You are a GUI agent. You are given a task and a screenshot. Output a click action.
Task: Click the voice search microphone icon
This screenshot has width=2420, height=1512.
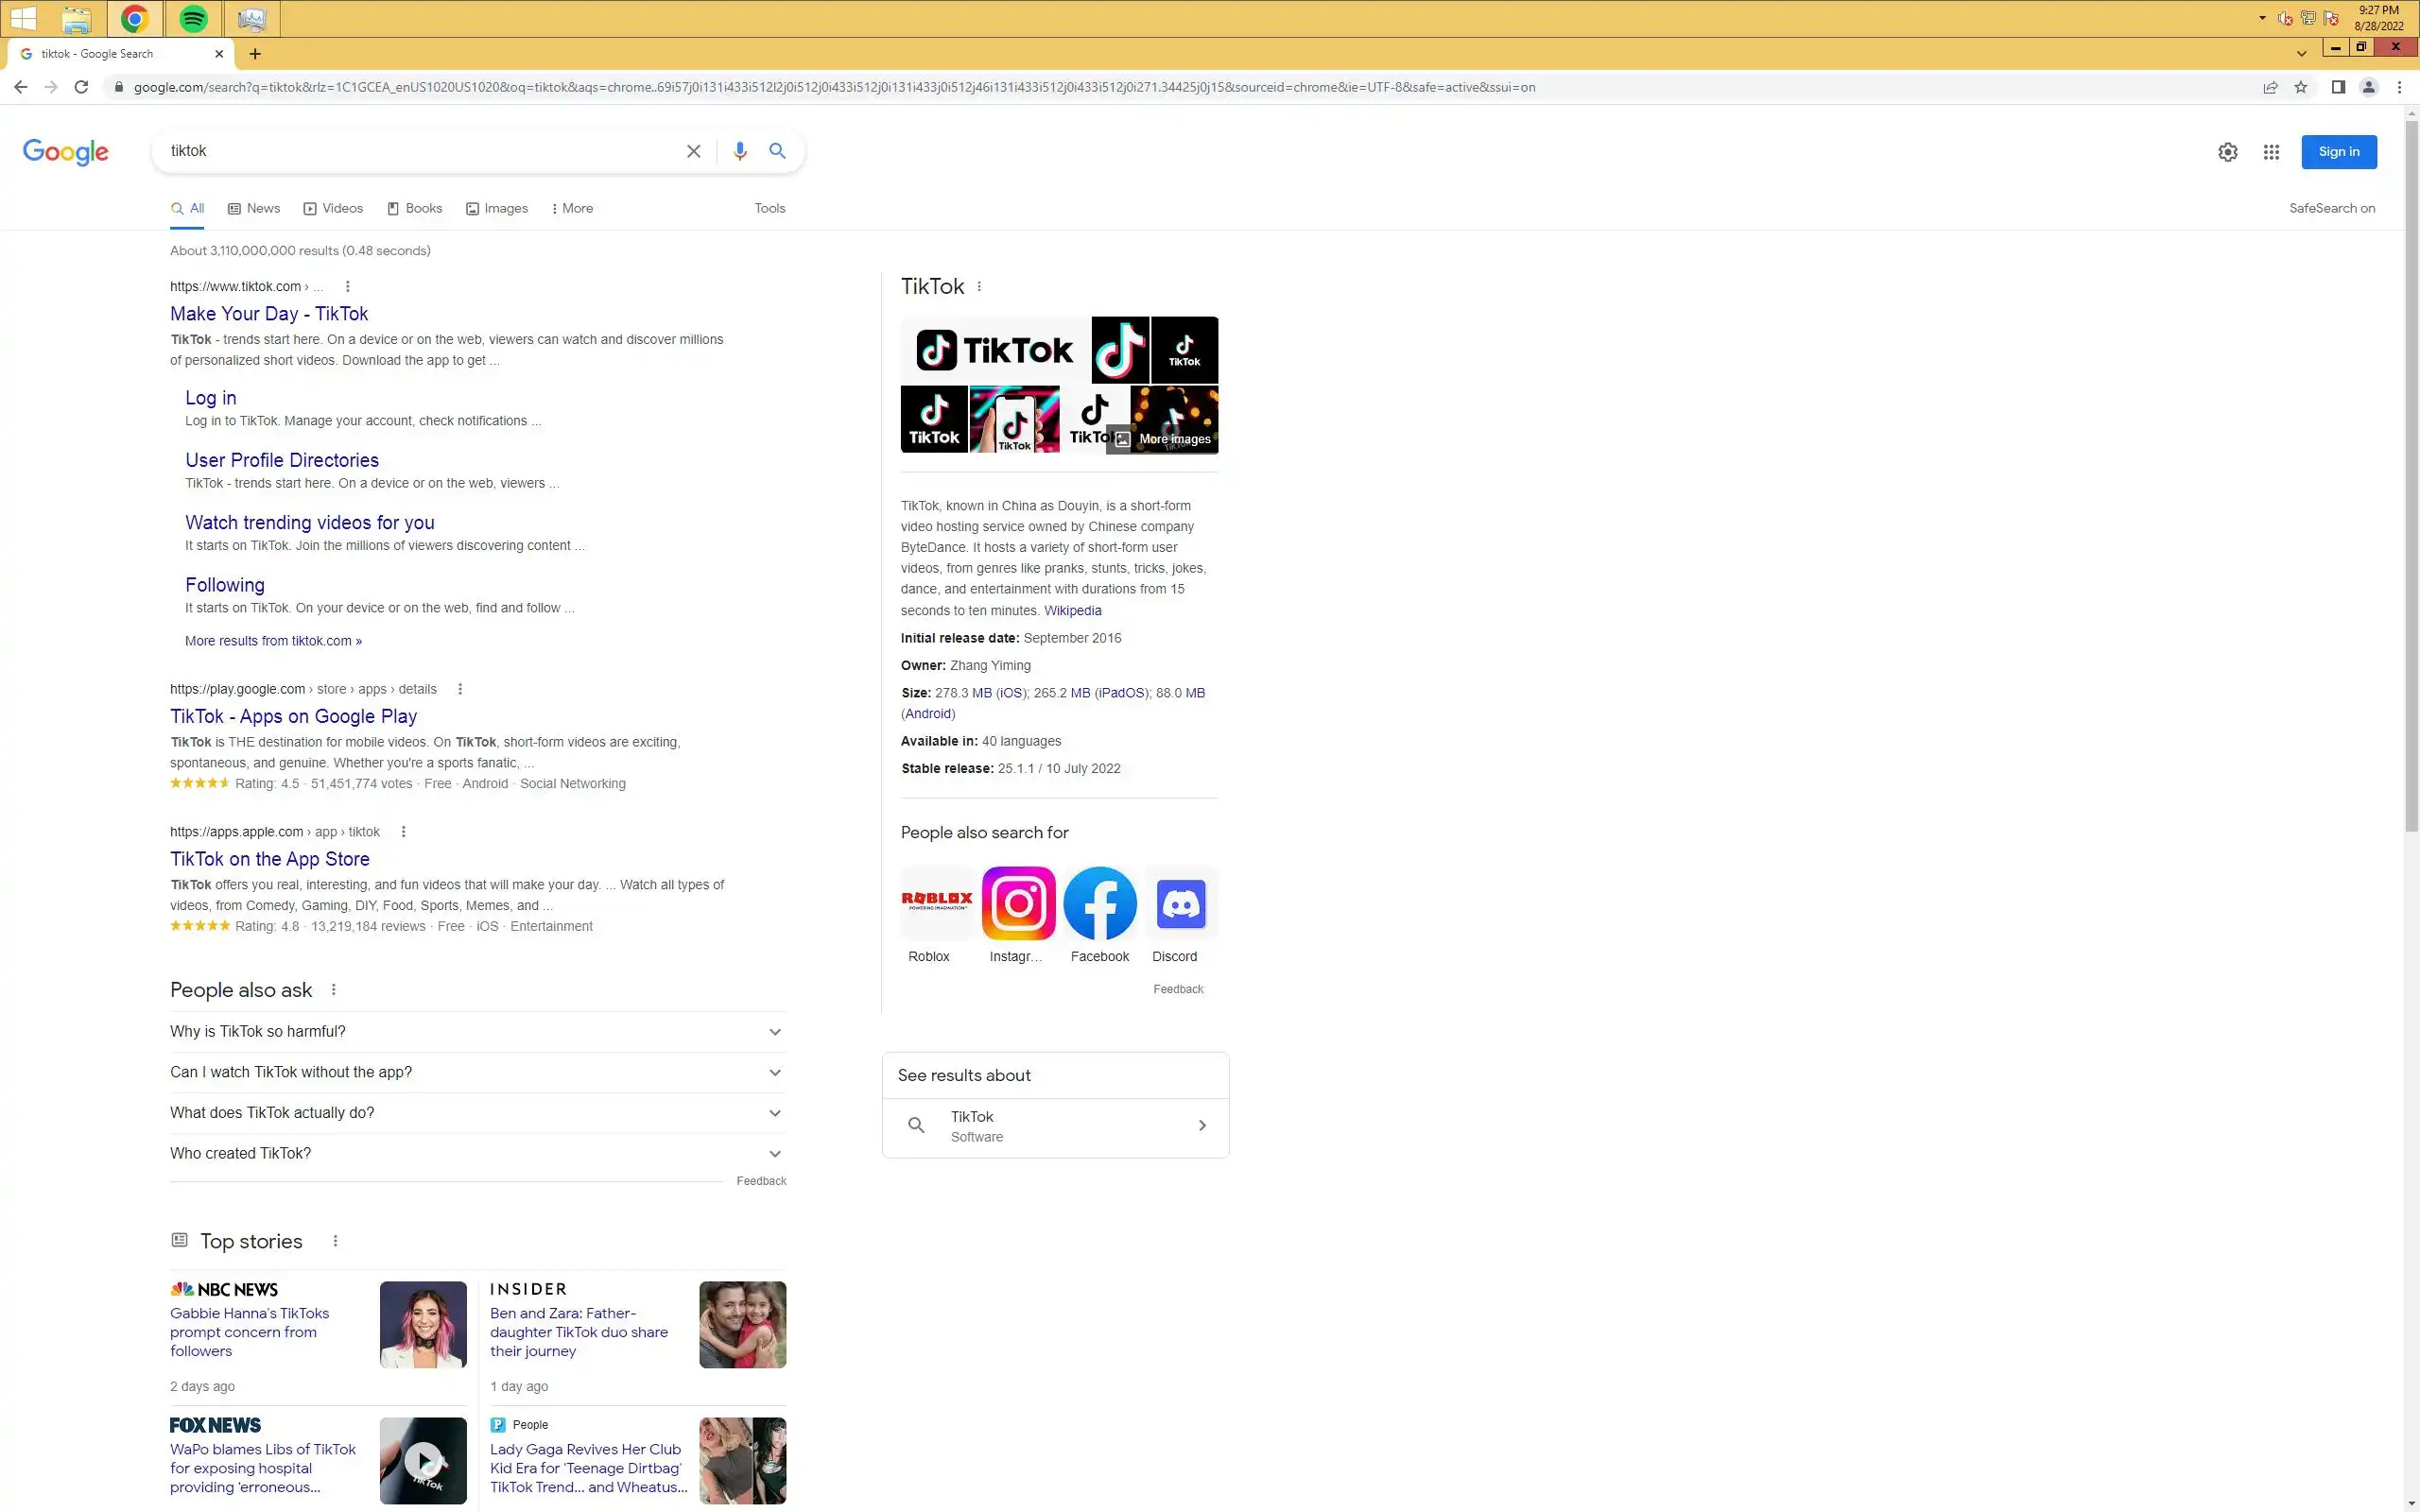(739, 151)
